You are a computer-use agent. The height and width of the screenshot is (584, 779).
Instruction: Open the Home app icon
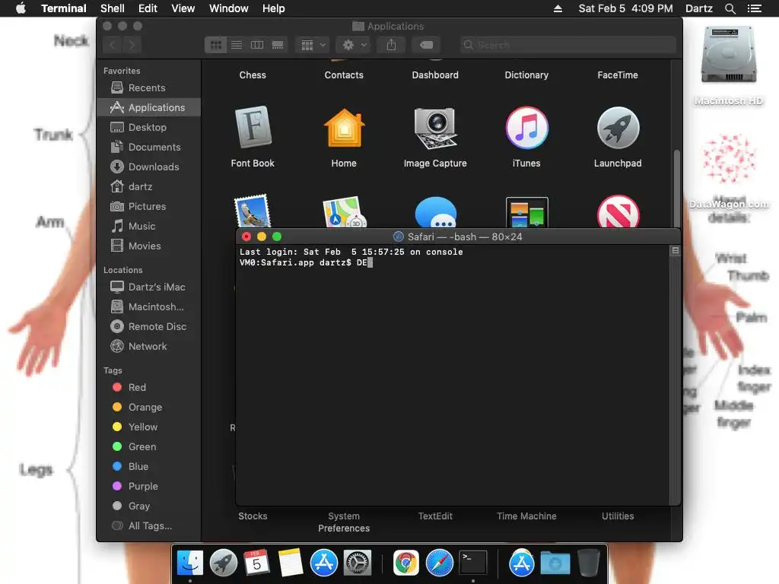coord(344,128)
